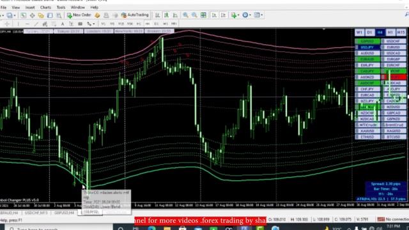
Task: Open the periods clock dropdown
Action: point(247,15)
